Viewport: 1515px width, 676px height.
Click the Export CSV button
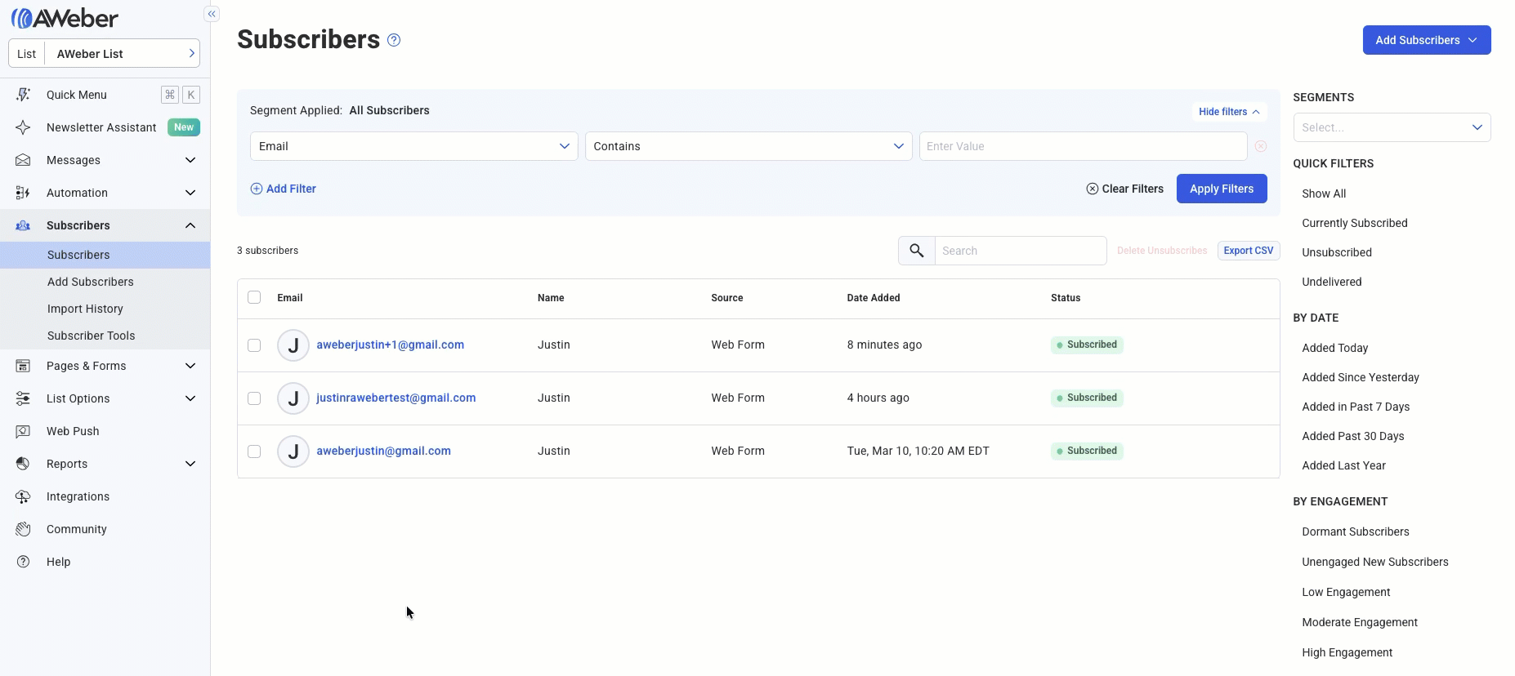pos(1248,251)
